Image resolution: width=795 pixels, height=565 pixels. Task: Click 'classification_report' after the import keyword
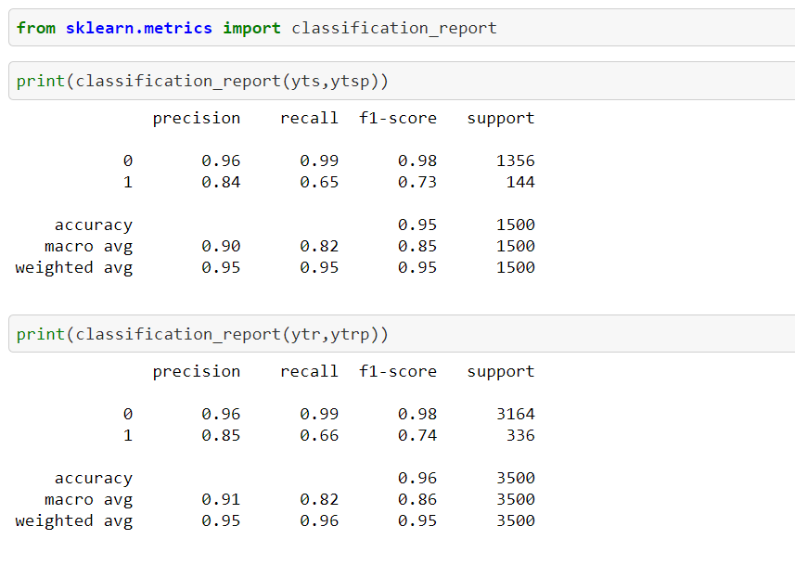(394, 29)
